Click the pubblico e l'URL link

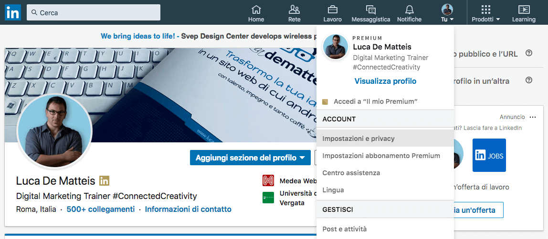coord(486,54)
